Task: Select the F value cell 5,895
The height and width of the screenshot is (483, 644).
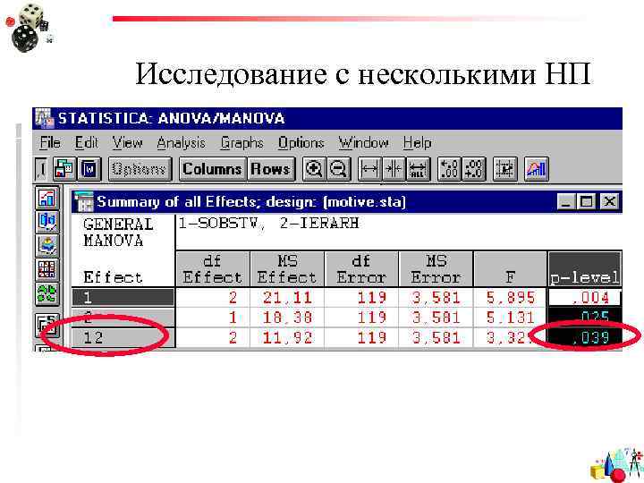Action: tap(510, 297)
